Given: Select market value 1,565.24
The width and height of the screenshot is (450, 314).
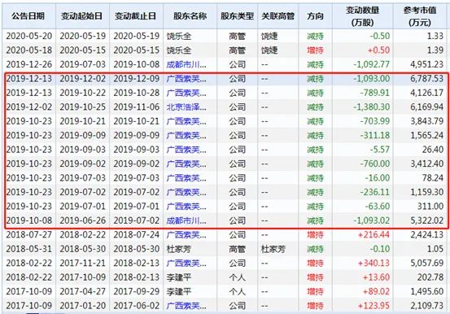Looking at the screenshot, I should pyautogui.click(x=426, y=135).
